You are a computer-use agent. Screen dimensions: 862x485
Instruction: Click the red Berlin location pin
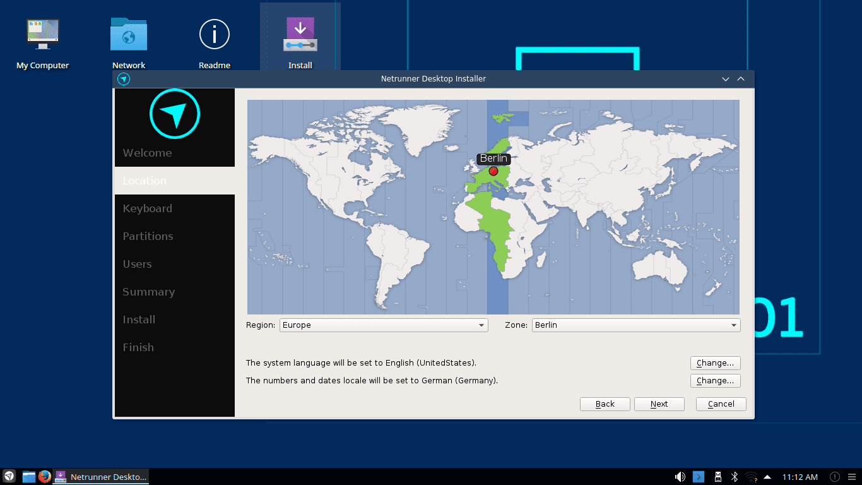[493, 171]
